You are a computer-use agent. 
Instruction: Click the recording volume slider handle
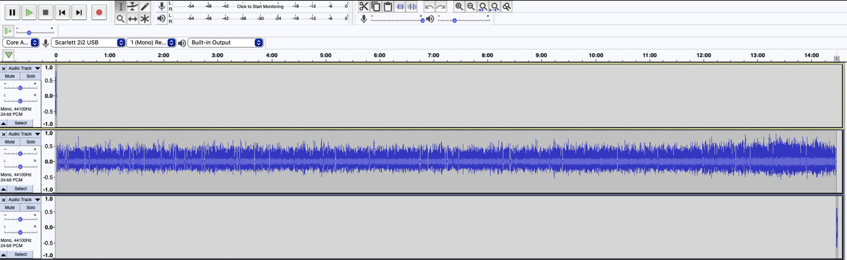pos(422,20)
